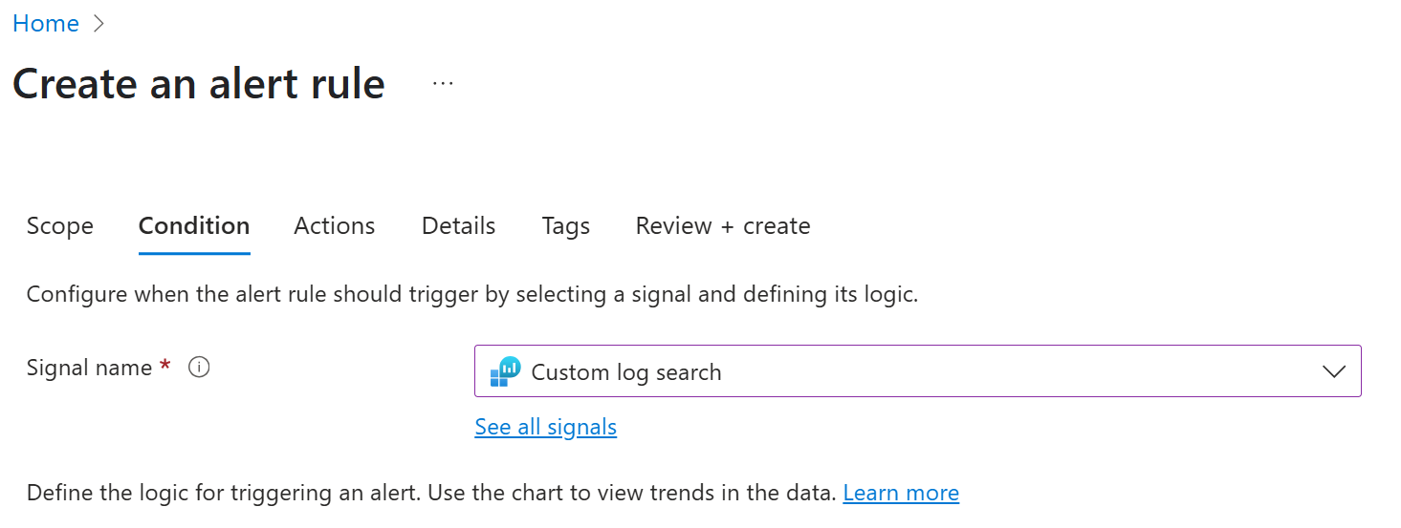1401x528 pixels.
Task: Click the Custom log search signal icon
Action: pos(505,371)
